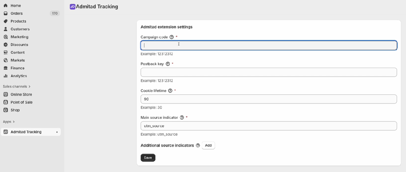Click the Finance bank icon
This screenshot has width=406, height=172.
(x=5, y=68)
